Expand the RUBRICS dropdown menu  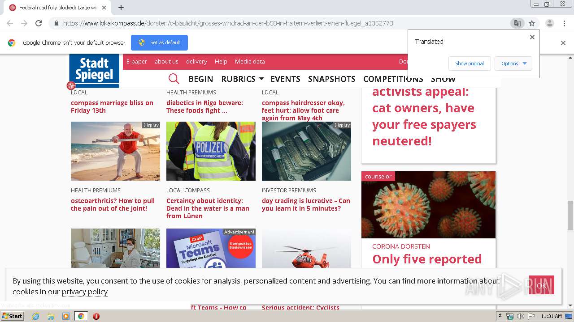pyautogui.click(x=243, y=79)
